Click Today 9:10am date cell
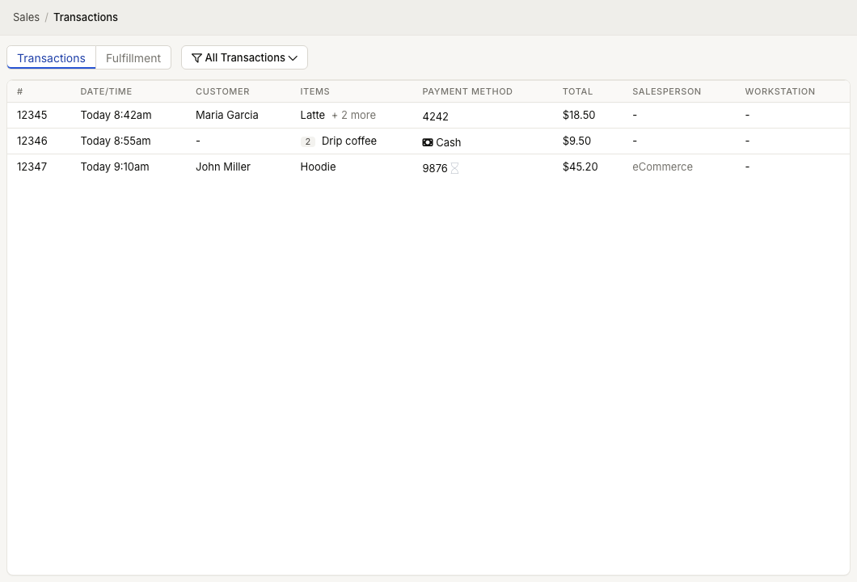Screen dimensions: 857x582 click(x=115, y=167)
